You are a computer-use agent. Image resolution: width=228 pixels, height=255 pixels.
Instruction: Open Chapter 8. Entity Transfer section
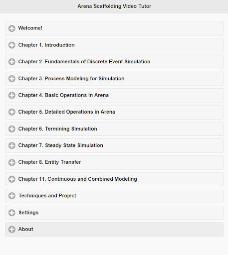(114, 162)
